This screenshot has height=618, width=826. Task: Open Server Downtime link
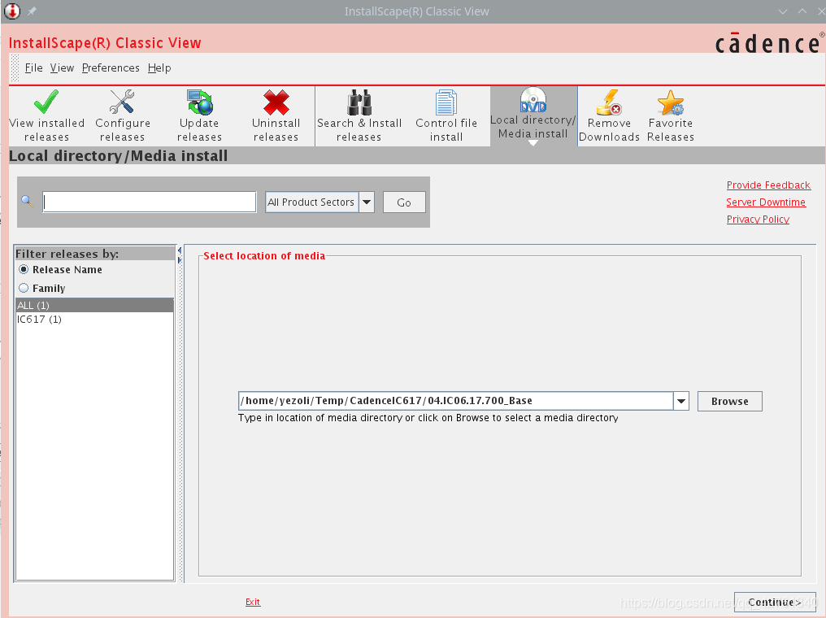(x=766, y=202)
